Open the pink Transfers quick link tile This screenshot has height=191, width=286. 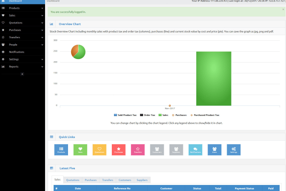[x=138, y=150]
